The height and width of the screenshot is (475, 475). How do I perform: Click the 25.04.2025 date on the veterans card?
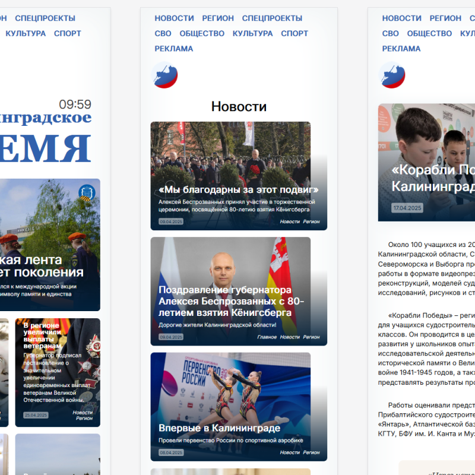coord(36,415)
